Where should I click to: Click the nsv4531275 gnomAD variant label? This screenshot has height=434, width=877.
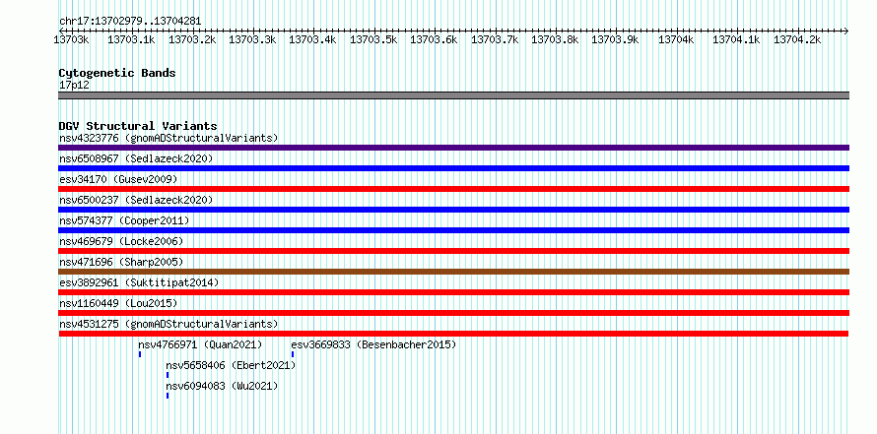(x=169, y=324)
